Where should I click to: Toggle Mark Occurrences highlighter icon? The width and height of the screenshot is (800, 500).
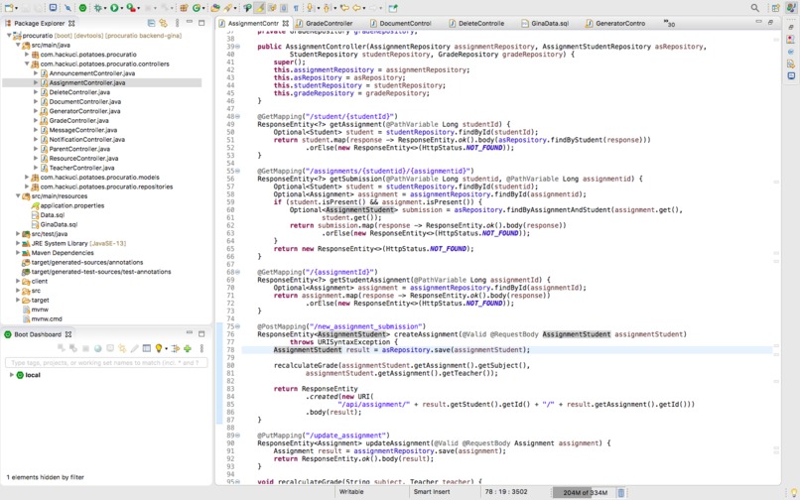pos(260,8)
